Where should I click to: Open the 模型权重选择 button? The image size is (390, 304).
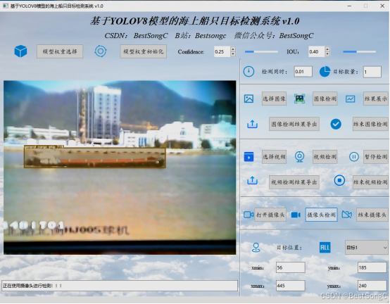click(60, 51)
